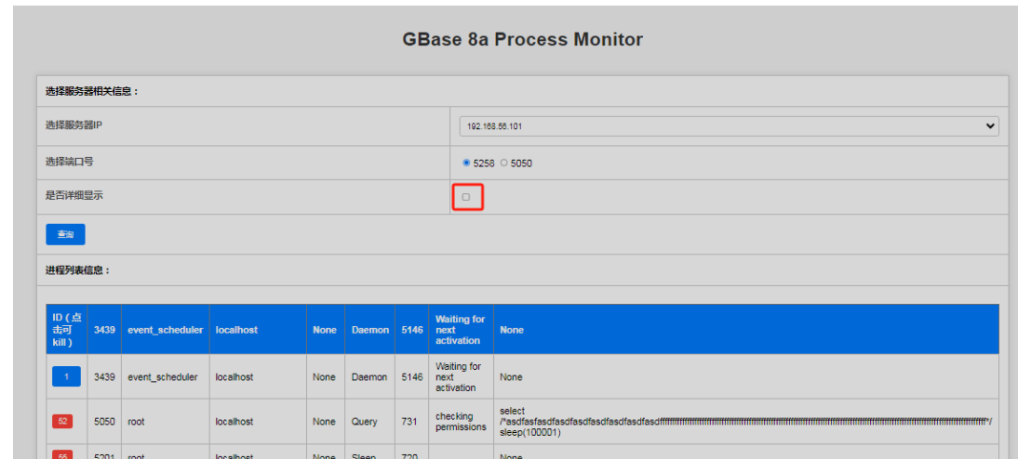This screenshot has width=1018, height=459.
Task: Open the server IP dropdown showing 192.168.56.101
Action: coord(730,126)
